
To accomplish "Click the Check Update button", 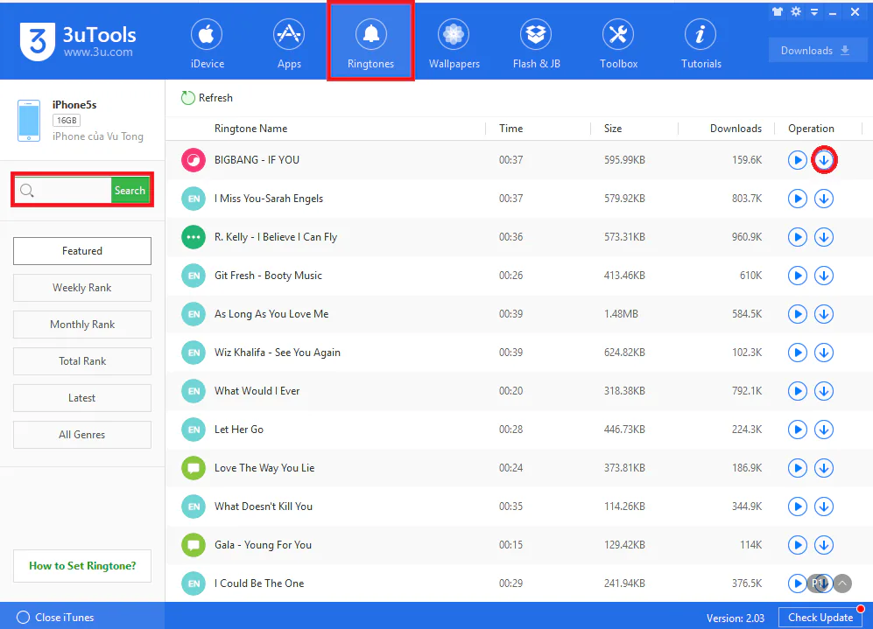I will pyautogui.click(x=820, y=618).
